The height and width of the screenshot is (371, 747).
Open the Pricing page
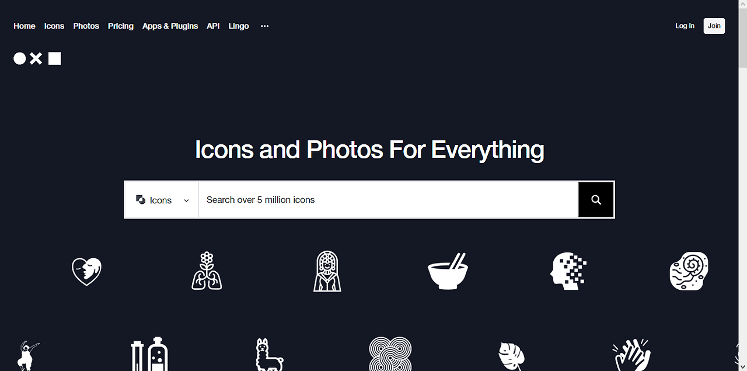(121, 26)
